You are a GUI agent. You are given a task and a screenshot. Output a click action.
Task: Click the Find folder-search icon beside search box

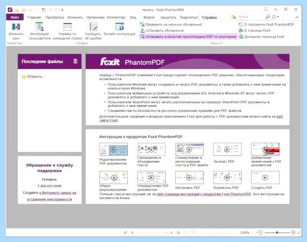(234, 17)
